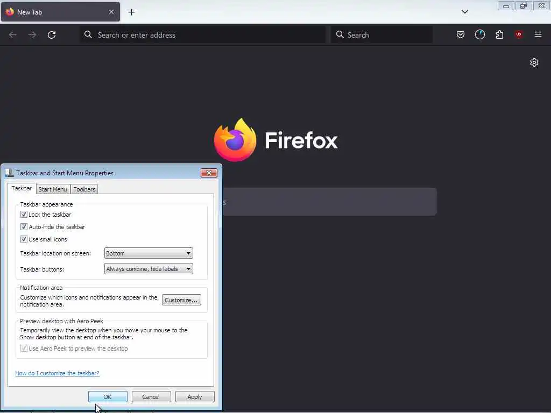The width and height of the screenshot is (551, 413).
Task: Open How do I customize the taskbar link
Action: point(57,373)
